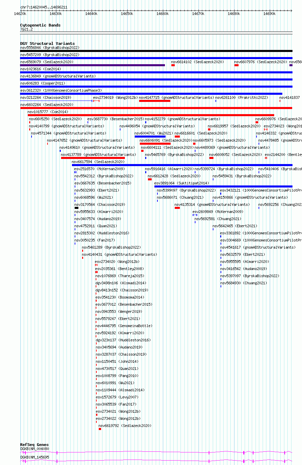Click nsv4571344 (gnomADStructuralVariants) label

pos(69,133)
